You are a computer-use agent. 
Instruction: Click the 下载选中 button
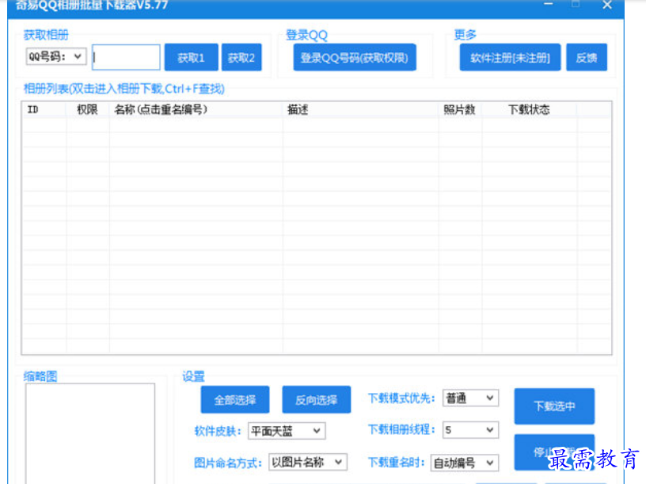(x=554, y=406)
